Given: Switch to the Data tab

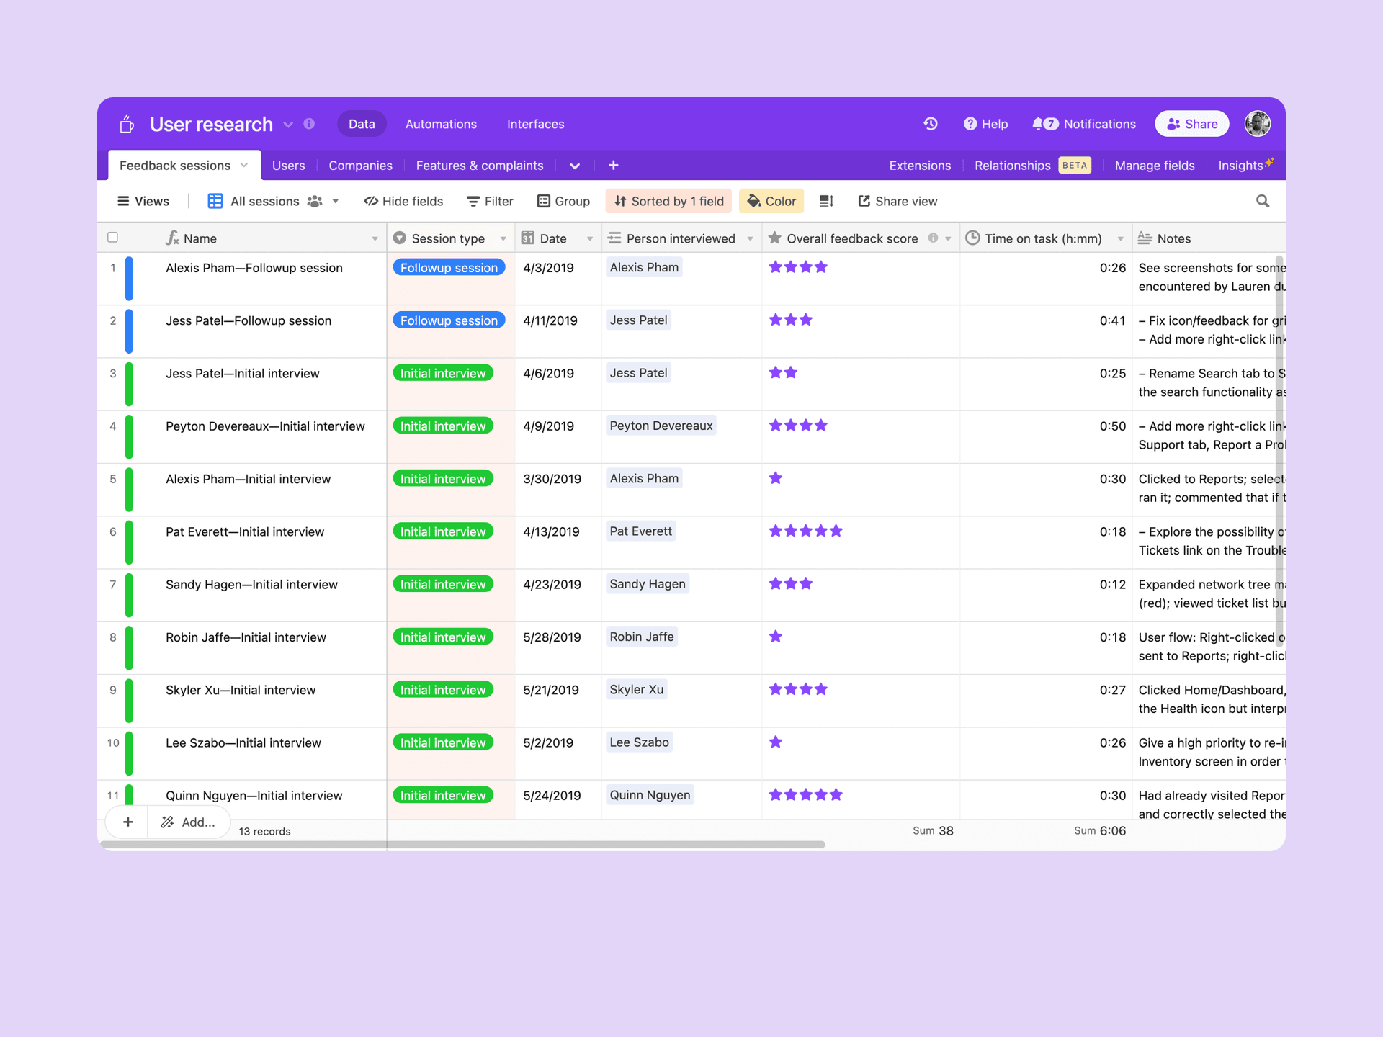Looking at the screenshot, I should click(362, 124).
